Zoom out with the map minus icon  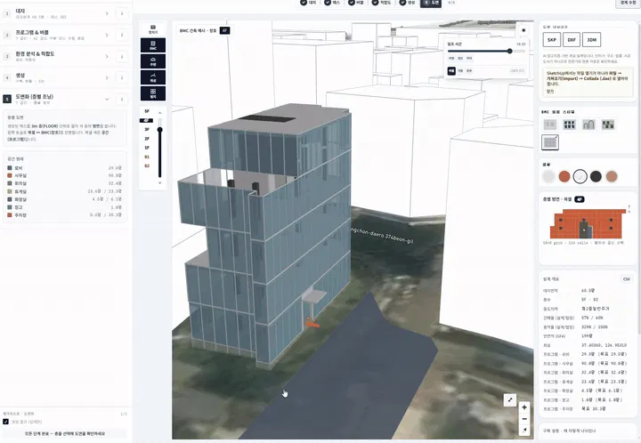[524, 418]
